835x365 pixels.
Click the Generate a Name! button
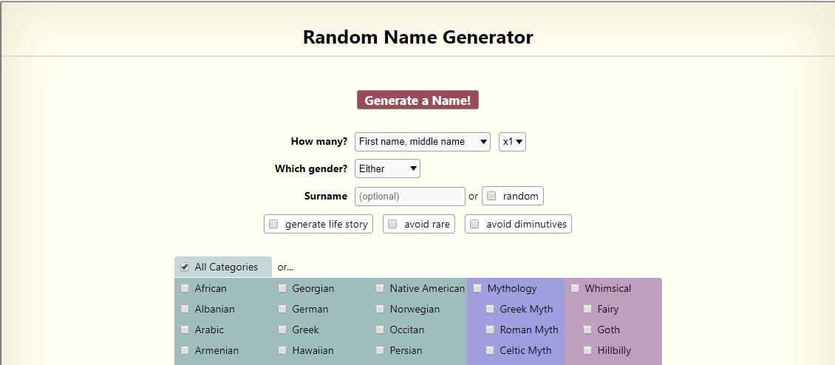[417, 100]
